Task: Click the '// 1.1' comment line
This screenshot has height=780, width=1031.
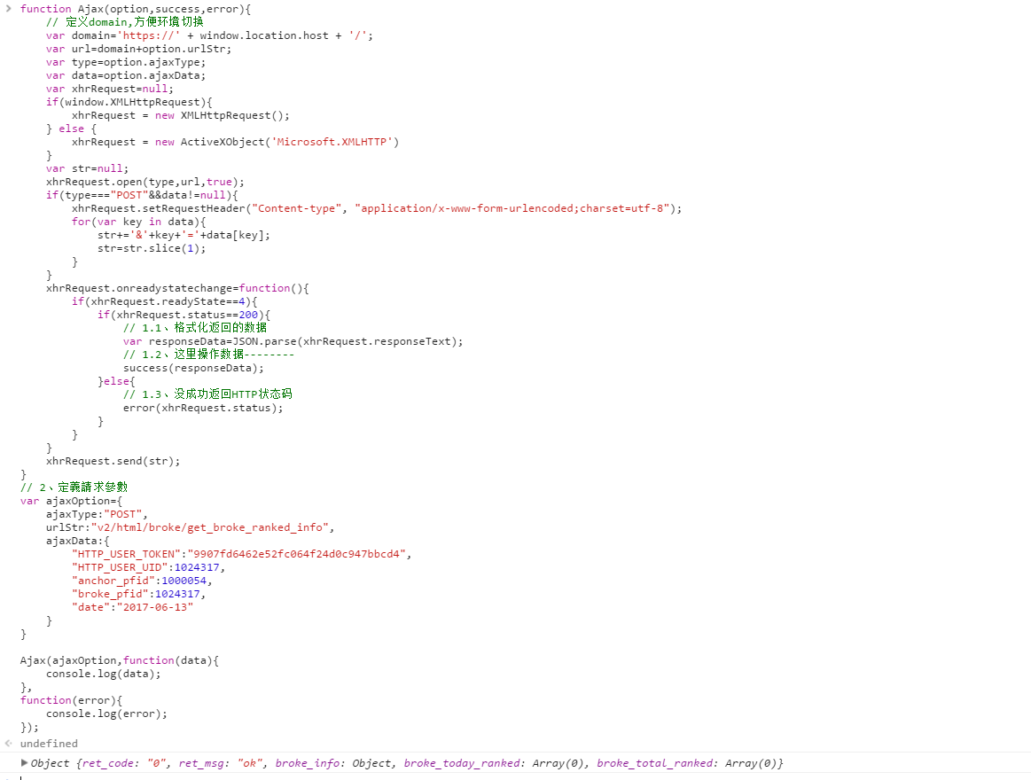Action: 195,328
